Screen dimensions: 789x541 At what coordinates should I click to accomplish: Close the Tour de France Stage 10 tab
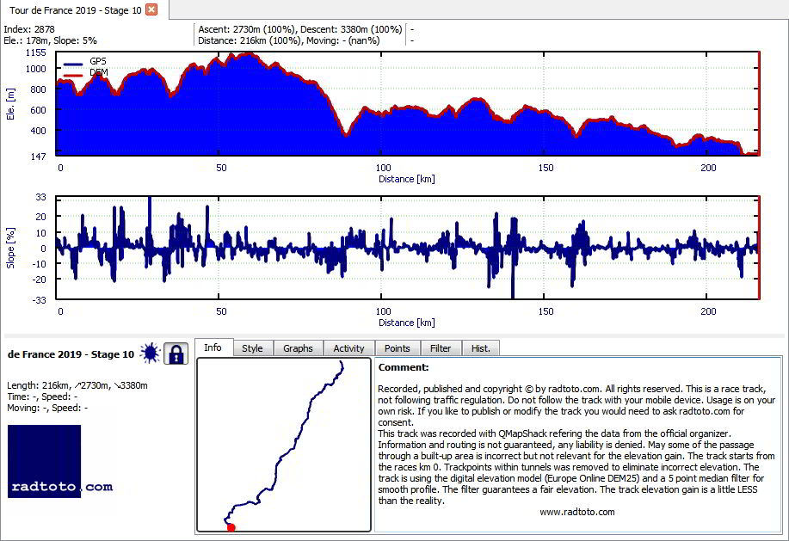pyautogui.click(x=151, y=9)
